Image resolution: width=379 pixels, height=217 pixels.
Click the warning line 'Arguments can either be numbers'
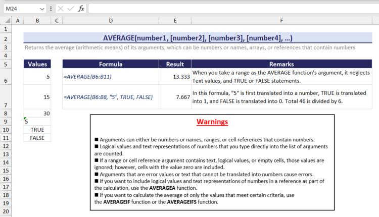click(x=205, y=140)
